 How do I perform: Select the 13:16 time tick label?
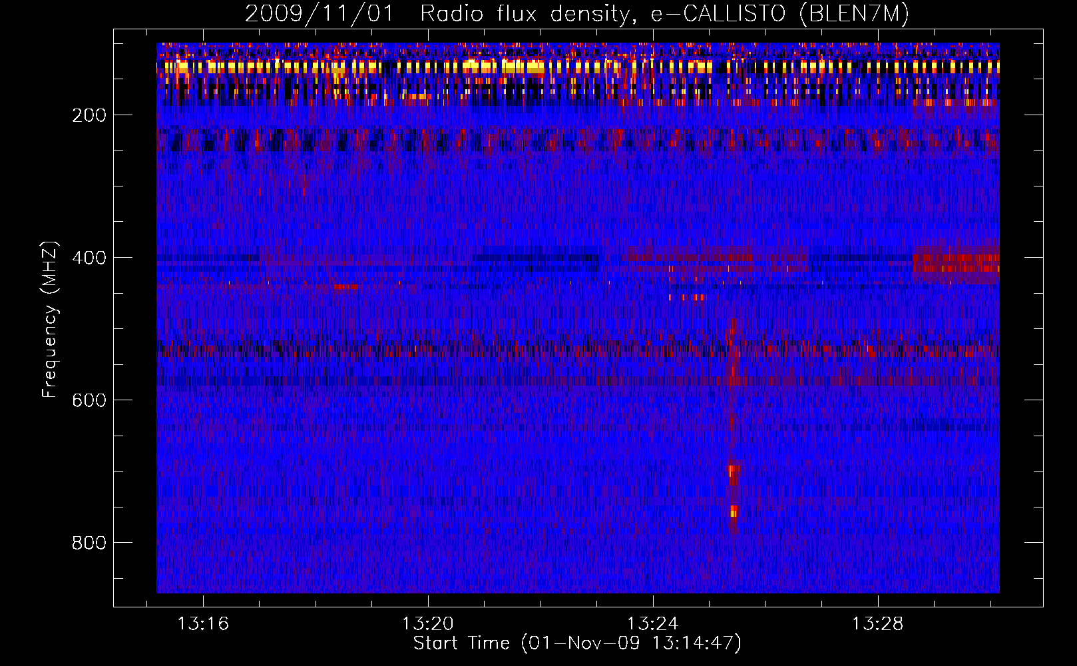click(202, 623)
